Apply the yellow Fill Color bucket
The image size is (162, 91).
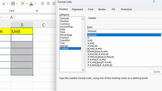[23, 4]
